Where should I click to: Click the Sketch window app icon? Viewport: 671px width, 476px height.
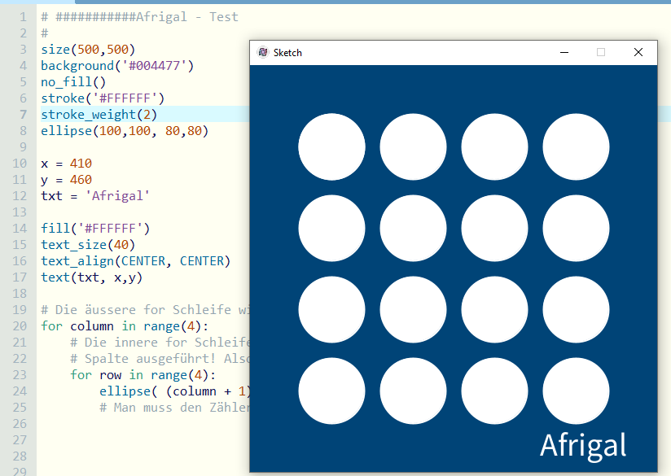(x=263, y=52)
